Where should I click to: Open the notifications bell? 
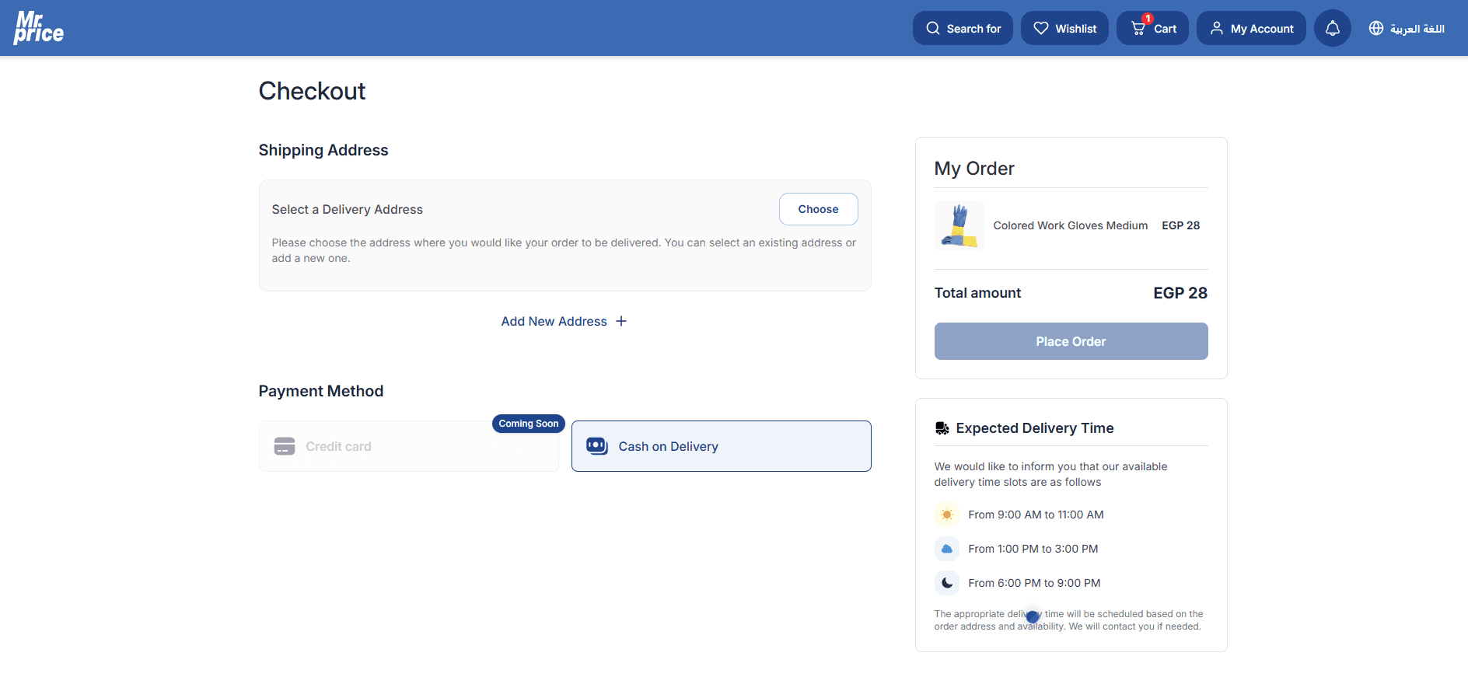tap(1332, 29)
